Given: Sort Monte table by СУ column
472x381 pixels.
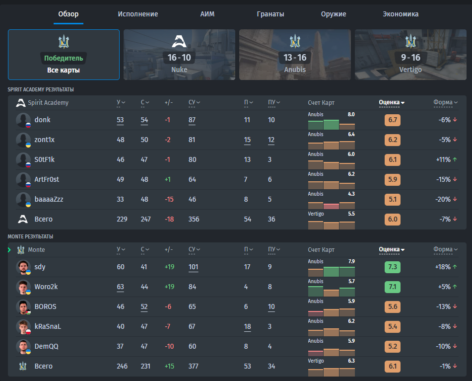Looking at the screenshot, I should tap(194, 250).
